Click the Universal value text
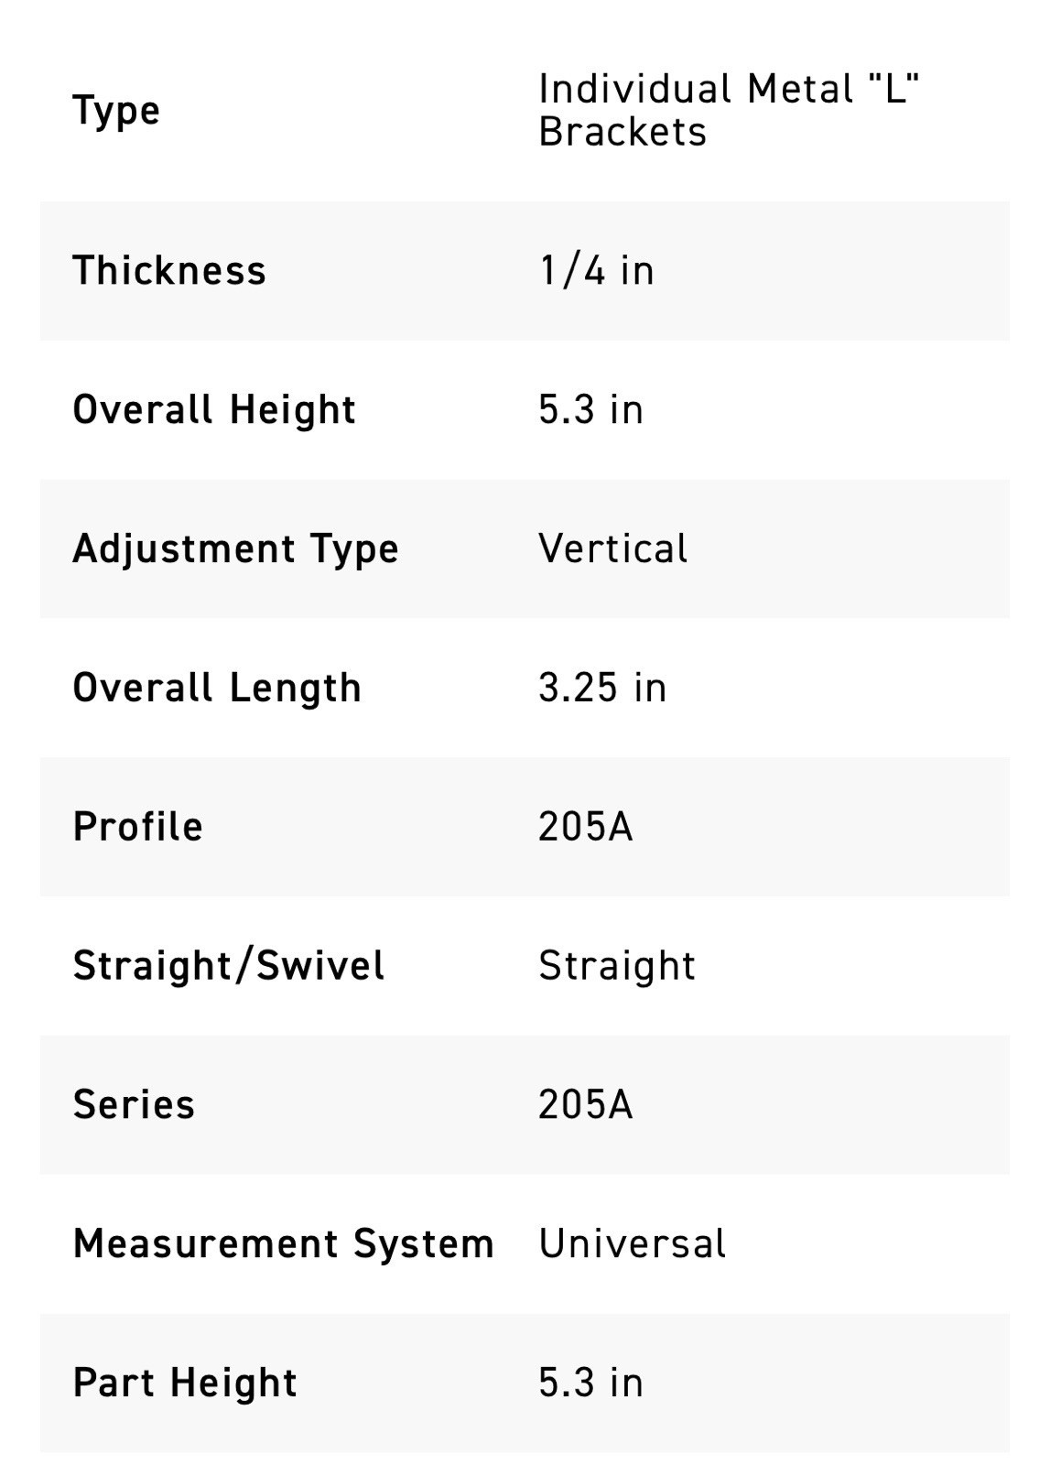Screen dimensions: 1050x1465 [632, 1244]
